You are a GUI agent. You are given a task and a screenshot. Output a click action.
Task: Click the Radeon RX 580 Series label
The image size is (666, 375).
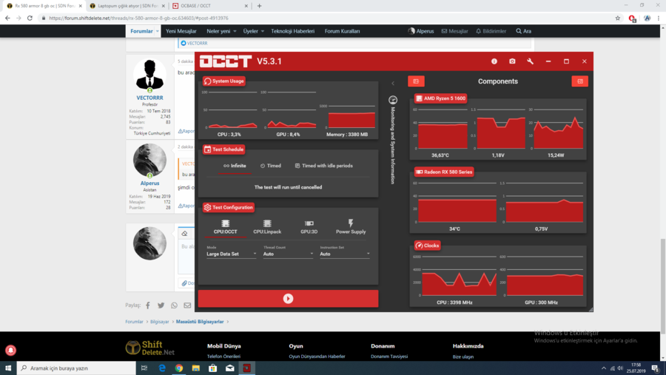[x=444, y=172]
